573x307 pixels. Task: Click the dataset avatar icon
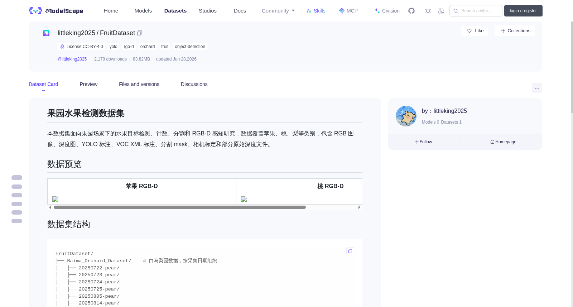tap(46, 33)
